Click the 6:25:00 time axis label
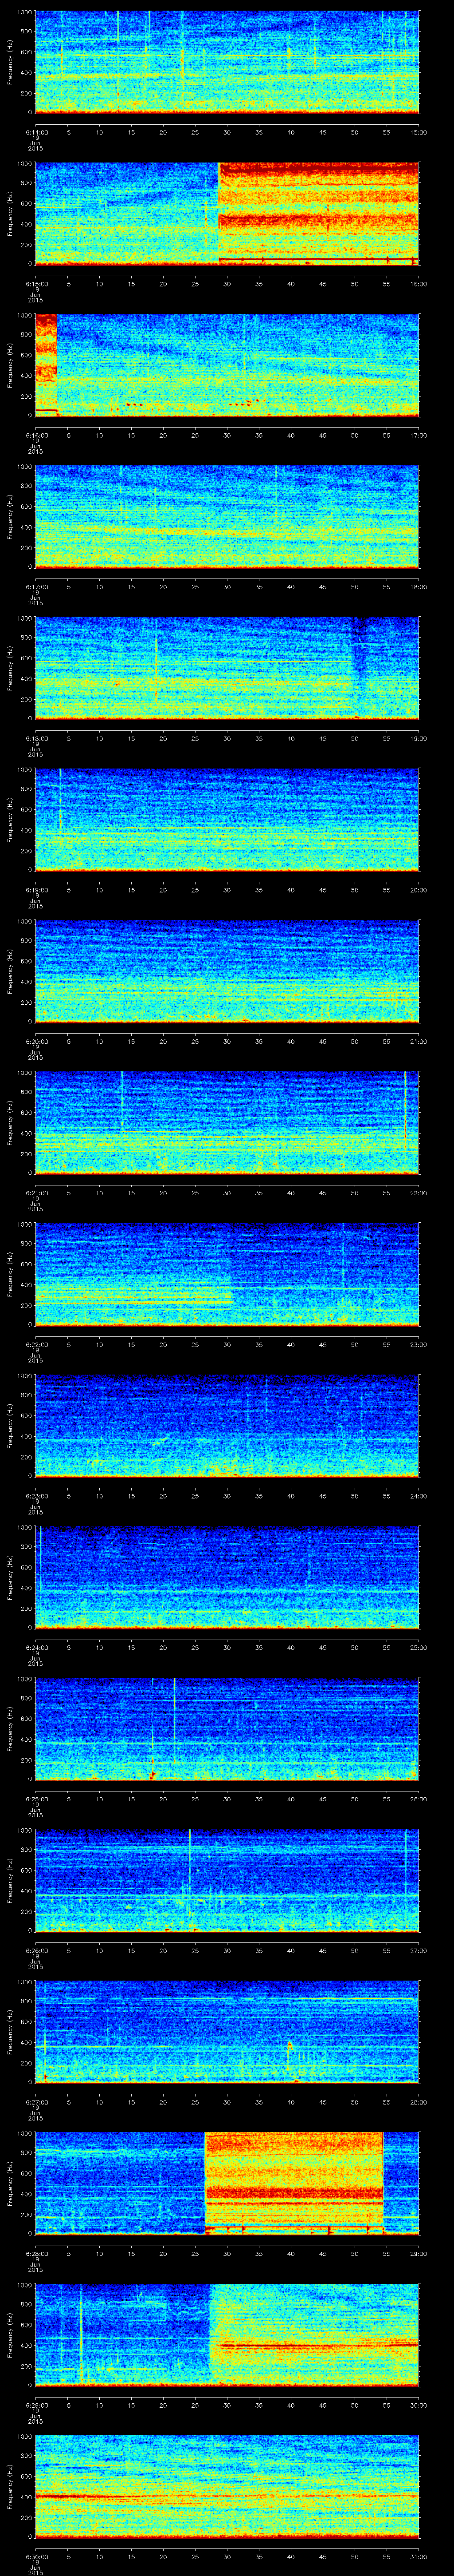Viewport: 454px width, 2576px height. [36, 1799]
